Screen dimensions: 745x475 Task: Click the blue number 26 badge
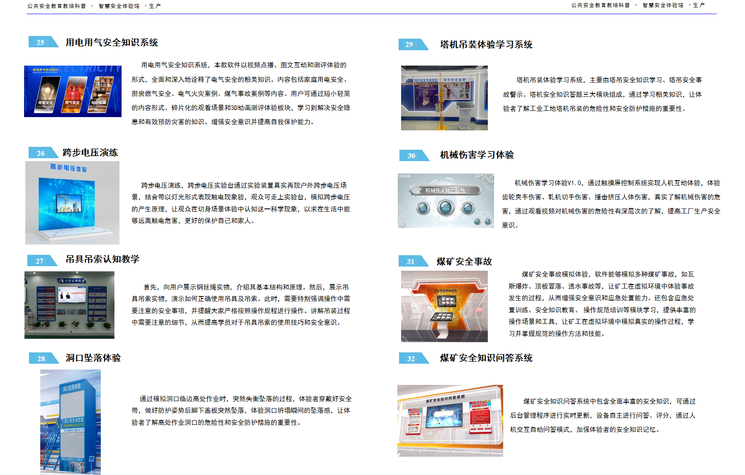click(x=42, y=153)
